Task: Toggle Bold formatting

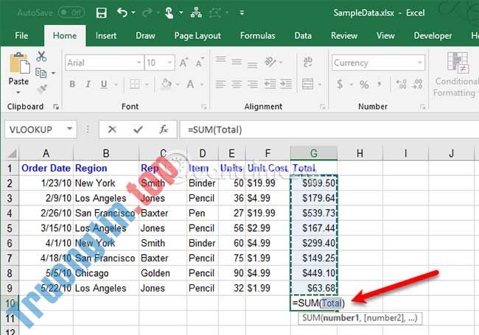Action: (x=72, y=84)
